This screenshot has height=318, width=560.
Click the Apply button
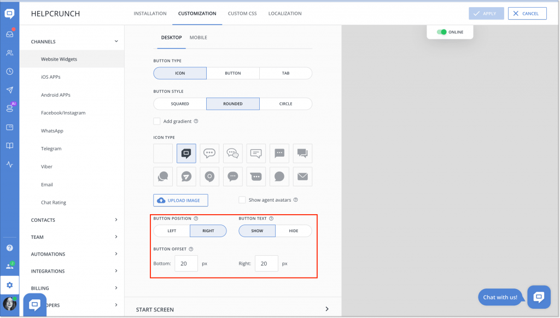coord(486,14)
